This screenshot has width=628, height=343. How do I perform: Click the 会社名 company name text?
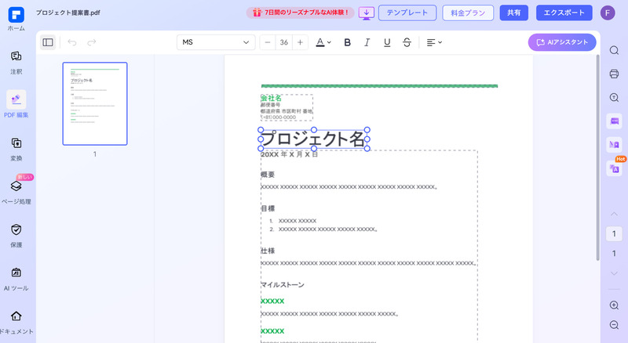click(x=271, y=98)
